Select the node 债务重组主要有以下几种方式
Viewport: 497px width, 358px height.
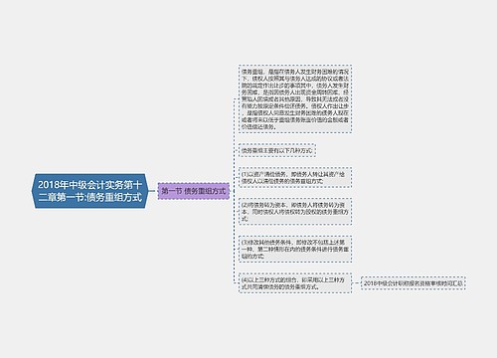coord(277,150)
